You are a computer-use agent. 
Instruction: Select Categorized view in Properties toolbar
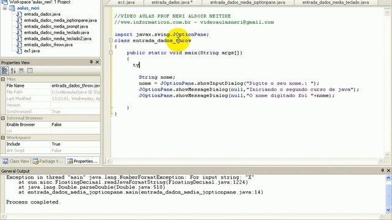pyautogui.click(x=4, y=71)
